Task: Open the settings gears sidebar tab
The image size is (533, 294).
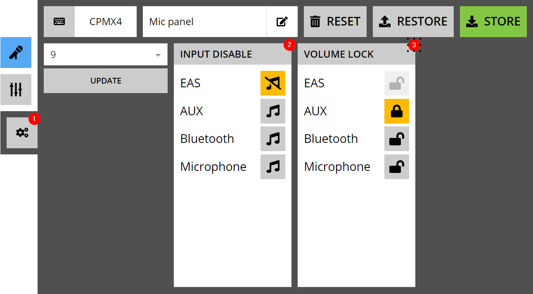Action: click(22, 133)
